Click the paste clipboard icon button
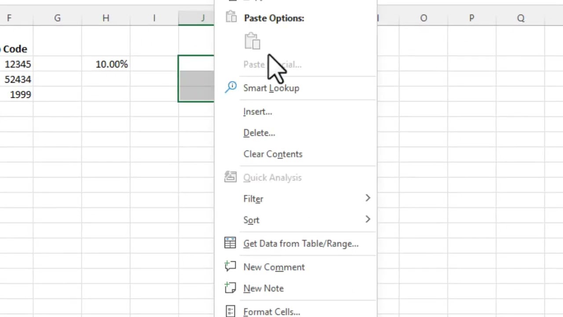 (x=252, y=41)
